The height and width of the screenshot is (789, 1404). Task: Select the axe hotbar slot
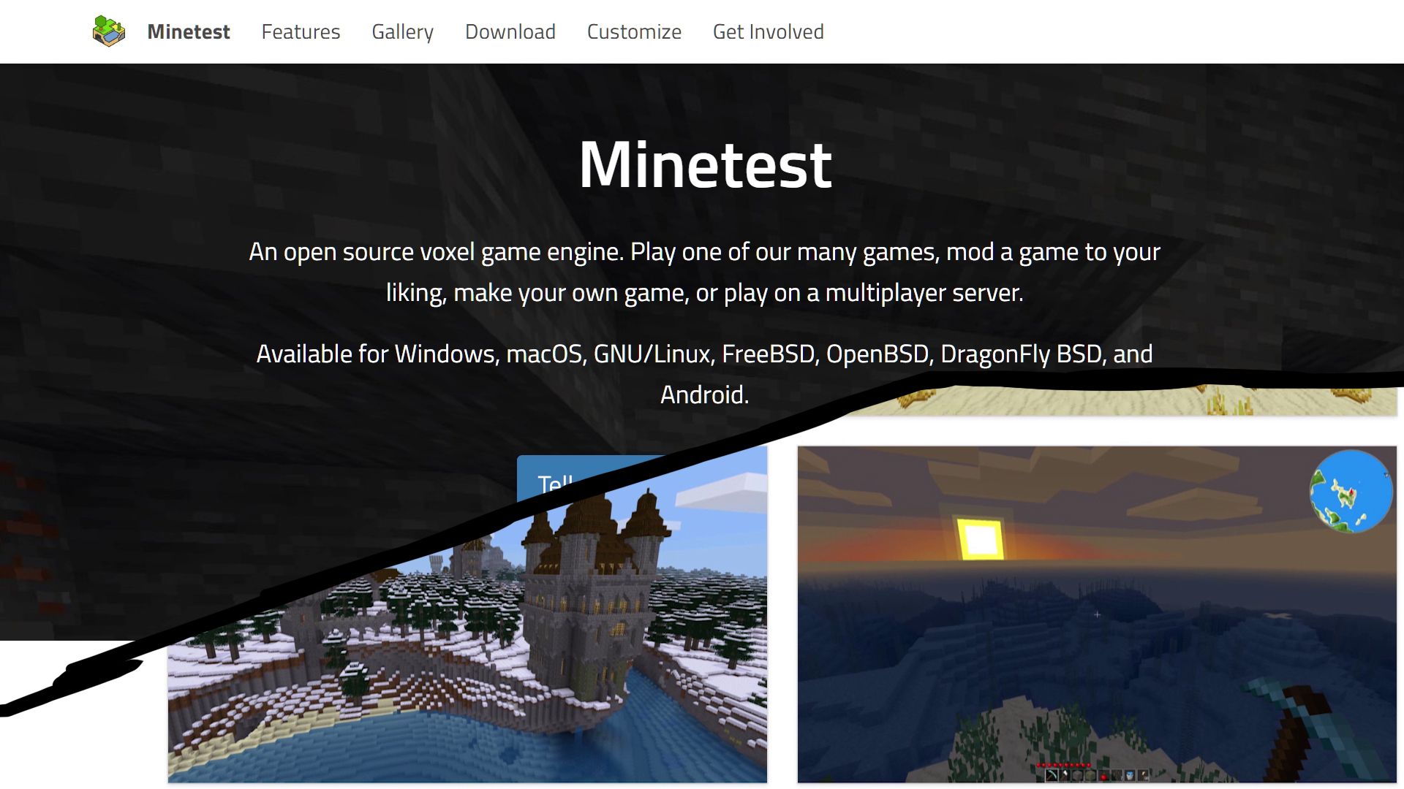click(x=1065, y=775)
